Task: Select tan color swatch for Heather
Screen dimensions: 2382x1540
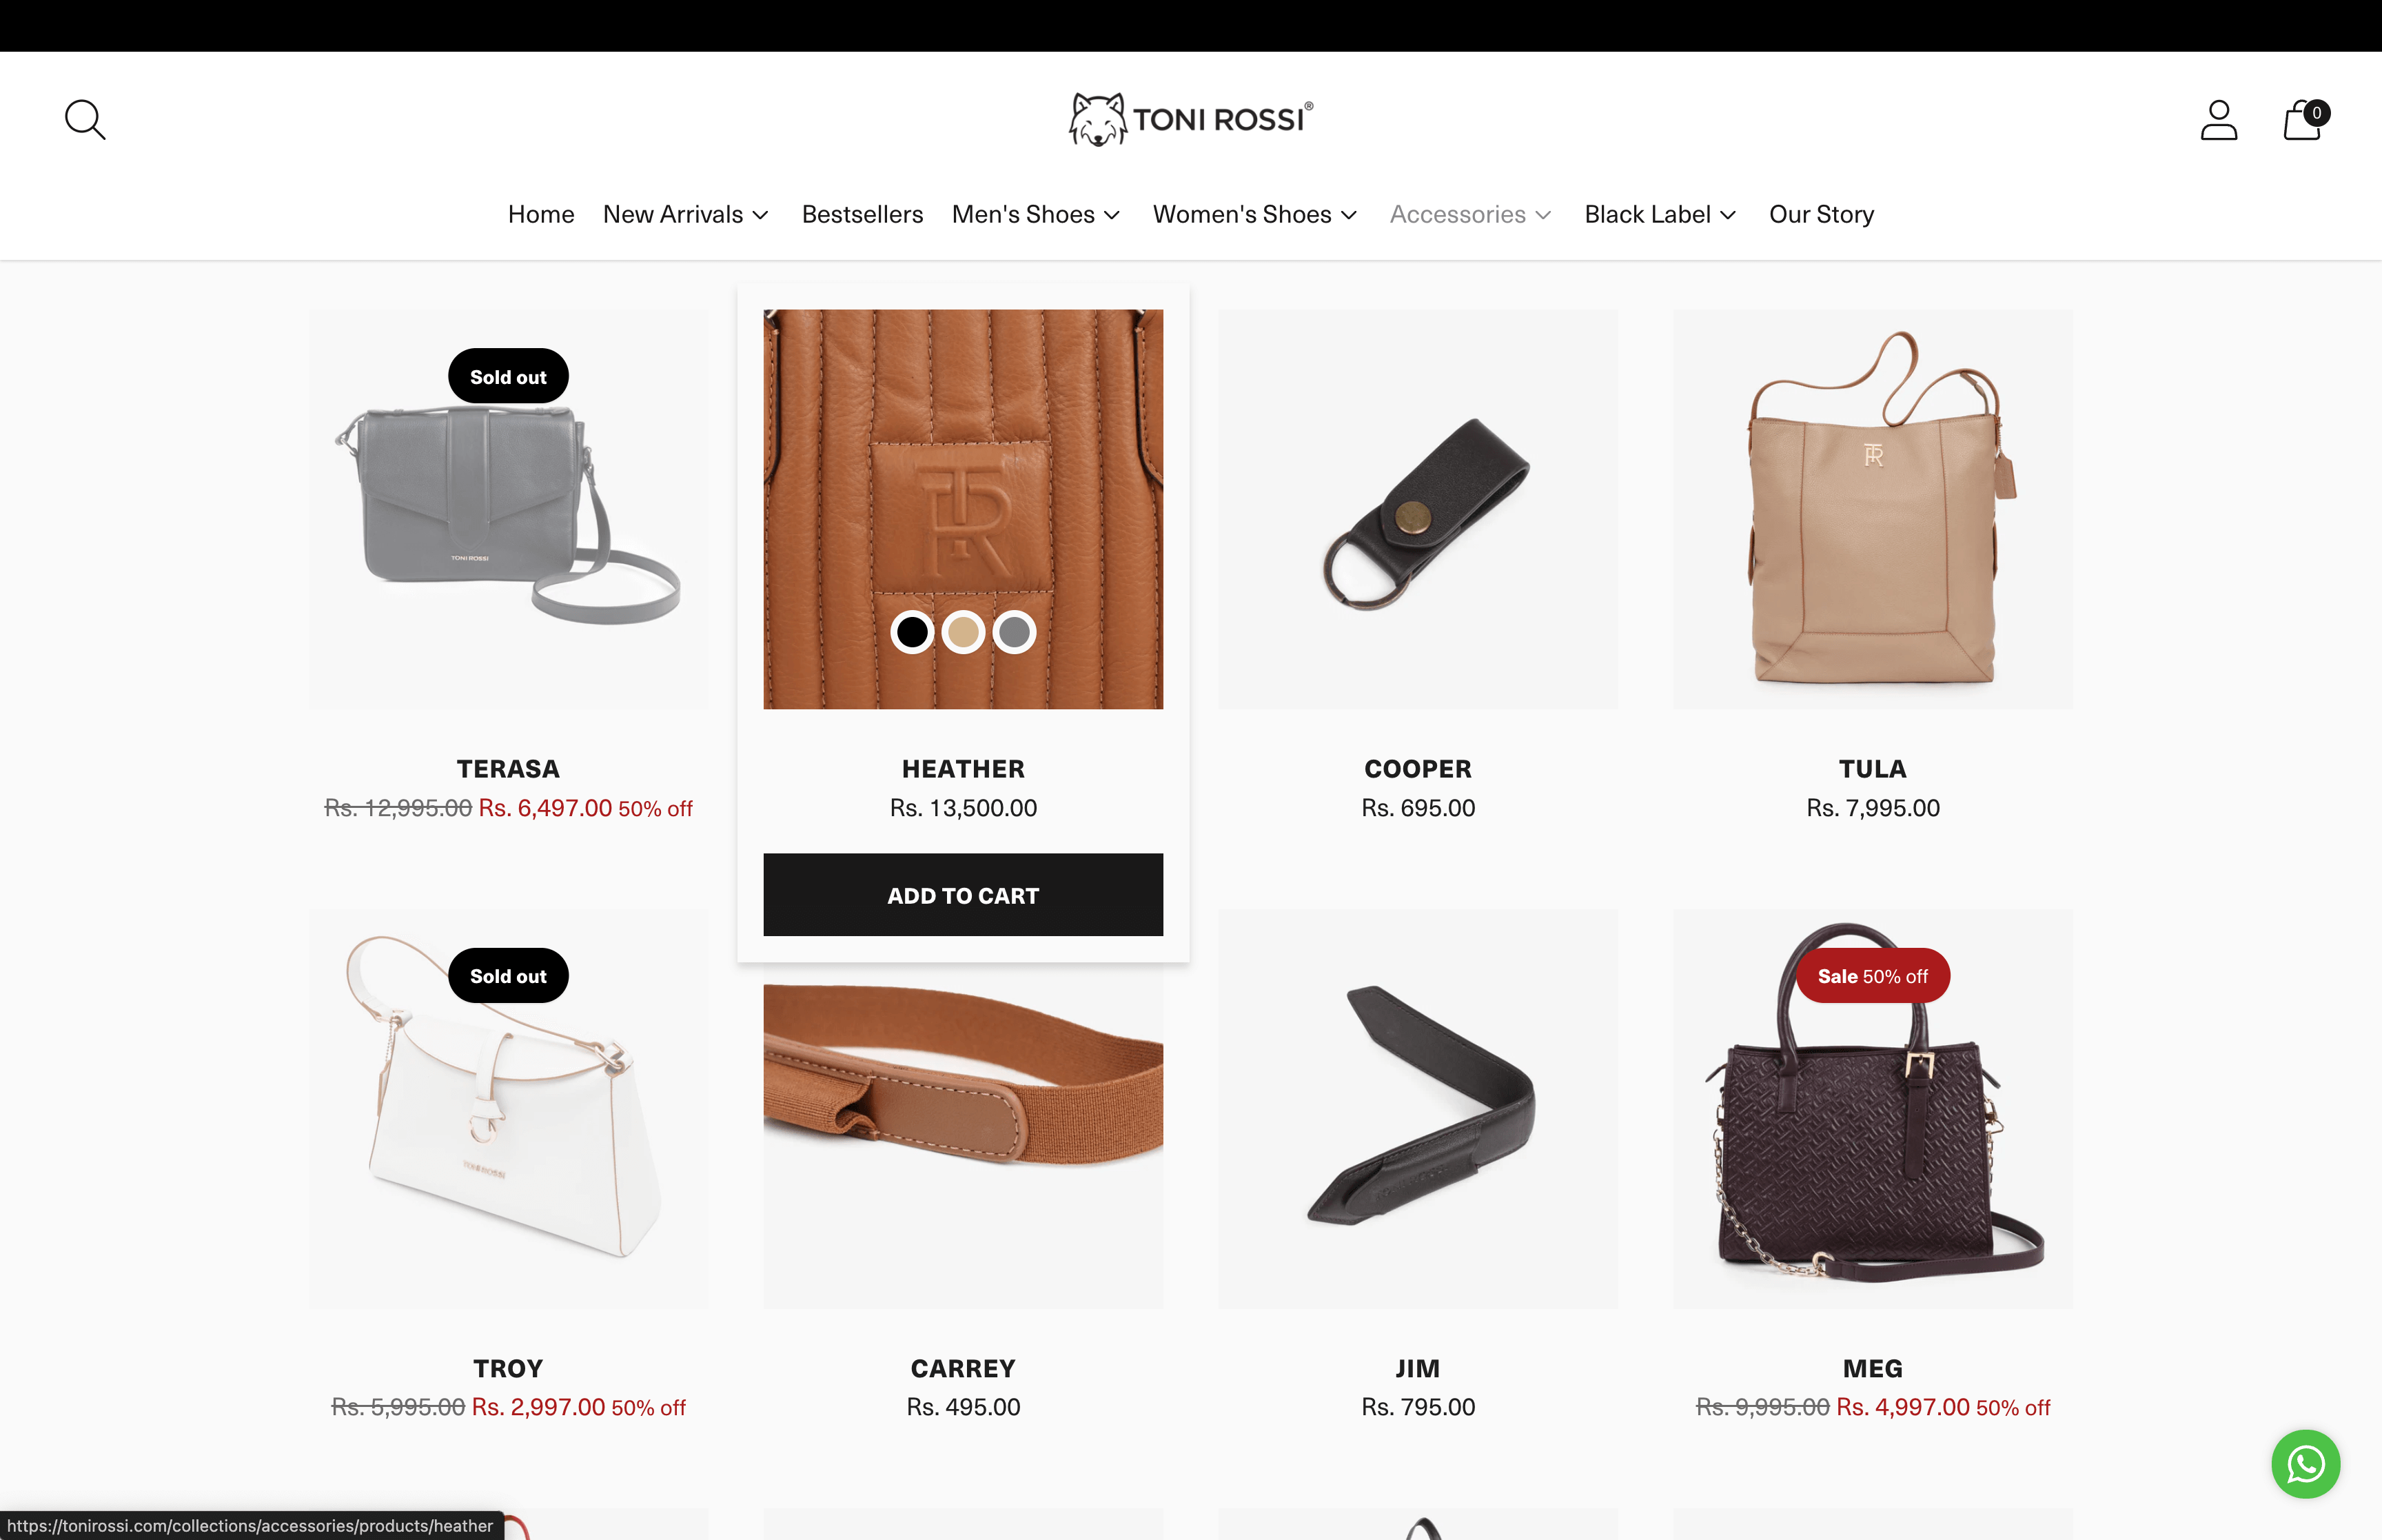Action: tap(964, 632)
